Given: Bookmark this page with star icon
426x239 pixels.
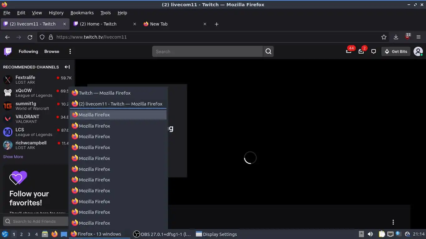Looking at the screenshot, I should coord(384,37).
